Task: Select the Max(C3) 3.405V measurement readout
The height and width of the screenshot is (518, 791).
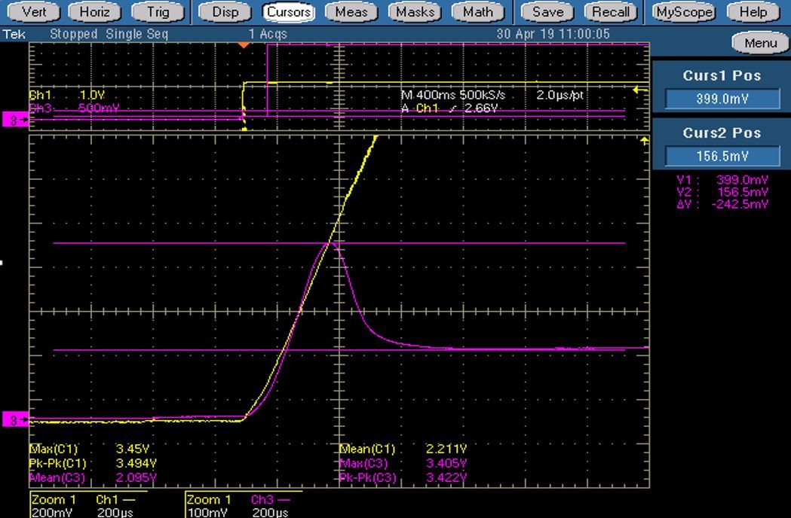Action: [403, 462]
